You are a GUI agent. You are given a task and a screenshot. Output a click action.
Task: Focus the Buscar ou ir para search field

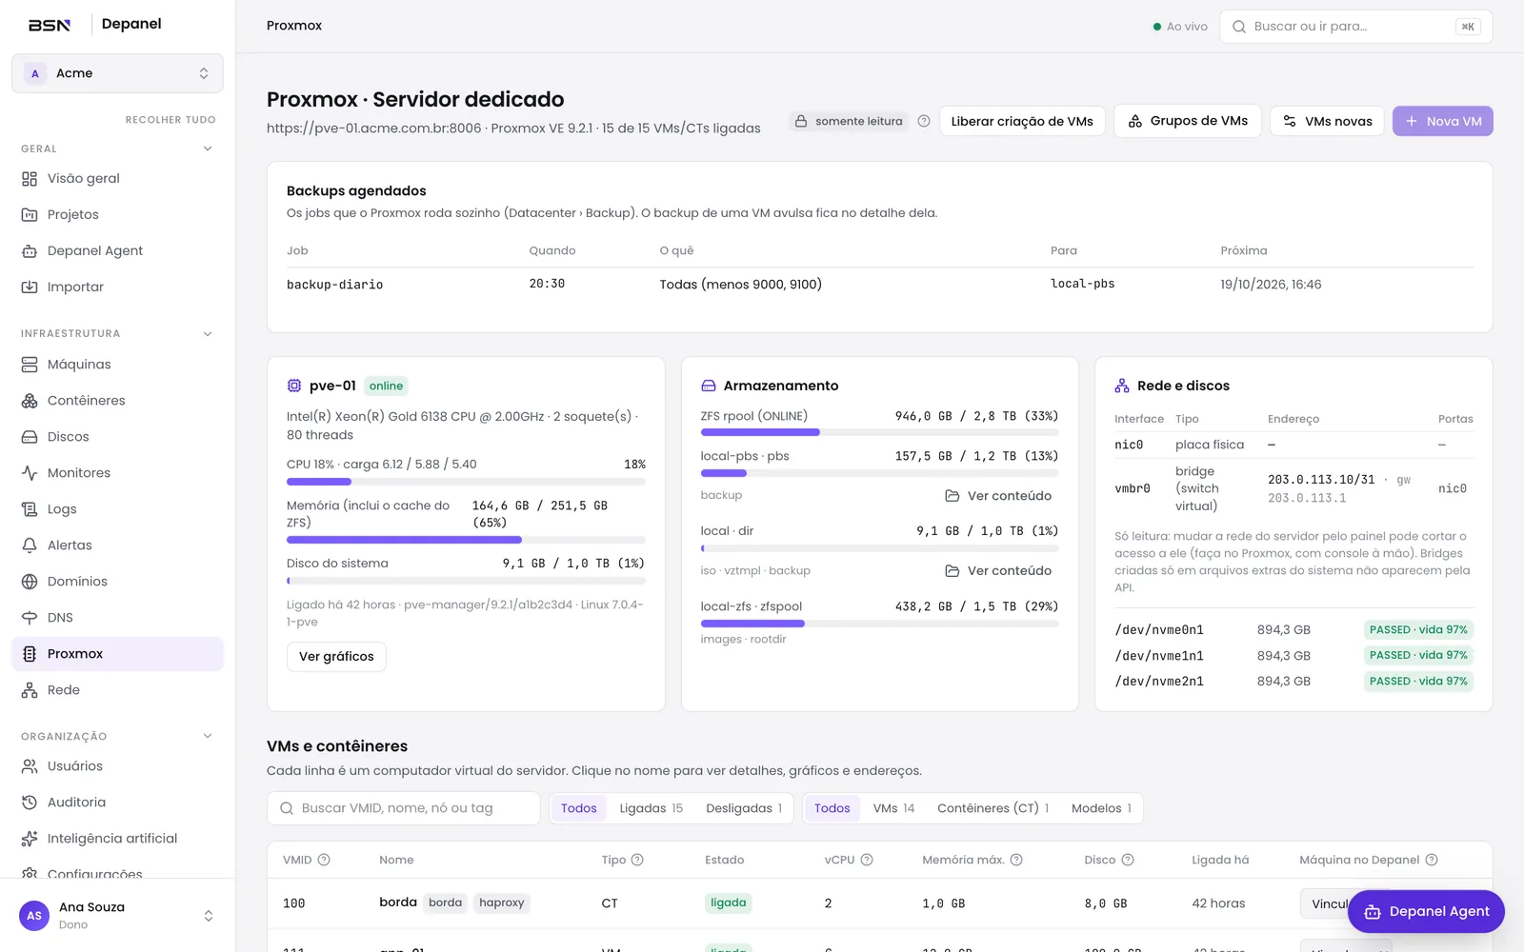tap(1356, 27)
